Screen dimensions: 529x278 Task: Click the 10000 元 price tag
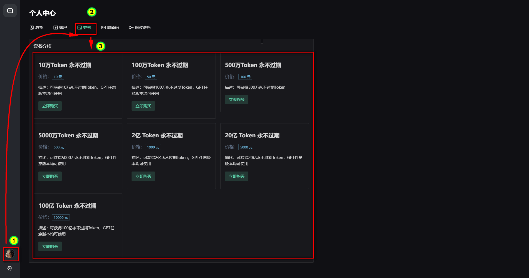point(61,218)
